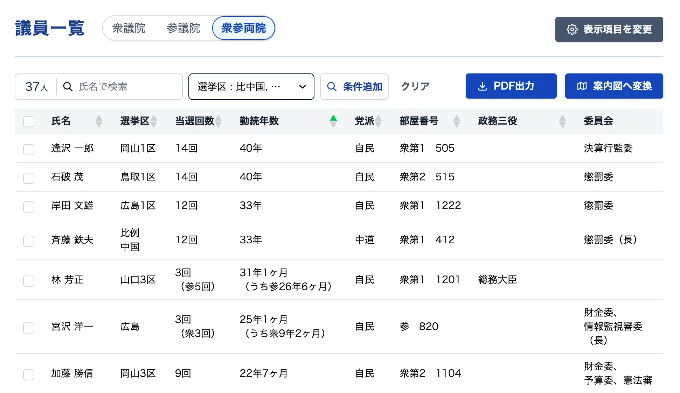Click the 岡山1区 district cell

click(138, 148)
